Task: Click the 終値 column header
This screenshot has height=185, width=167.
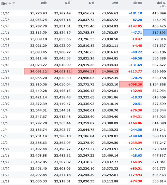Action: [115, 3]
